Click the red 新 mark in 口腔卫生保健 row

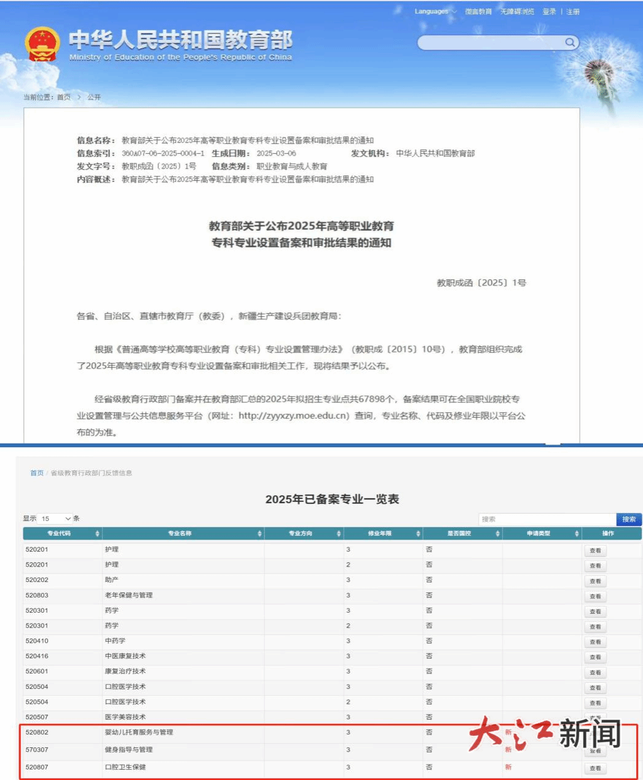tap(508, 766)
